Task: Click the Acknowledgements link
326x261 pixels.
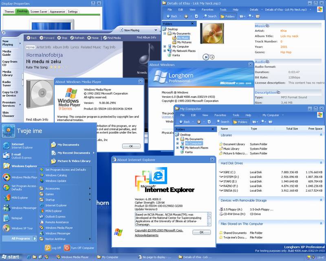Action: (x=147, y=235)
